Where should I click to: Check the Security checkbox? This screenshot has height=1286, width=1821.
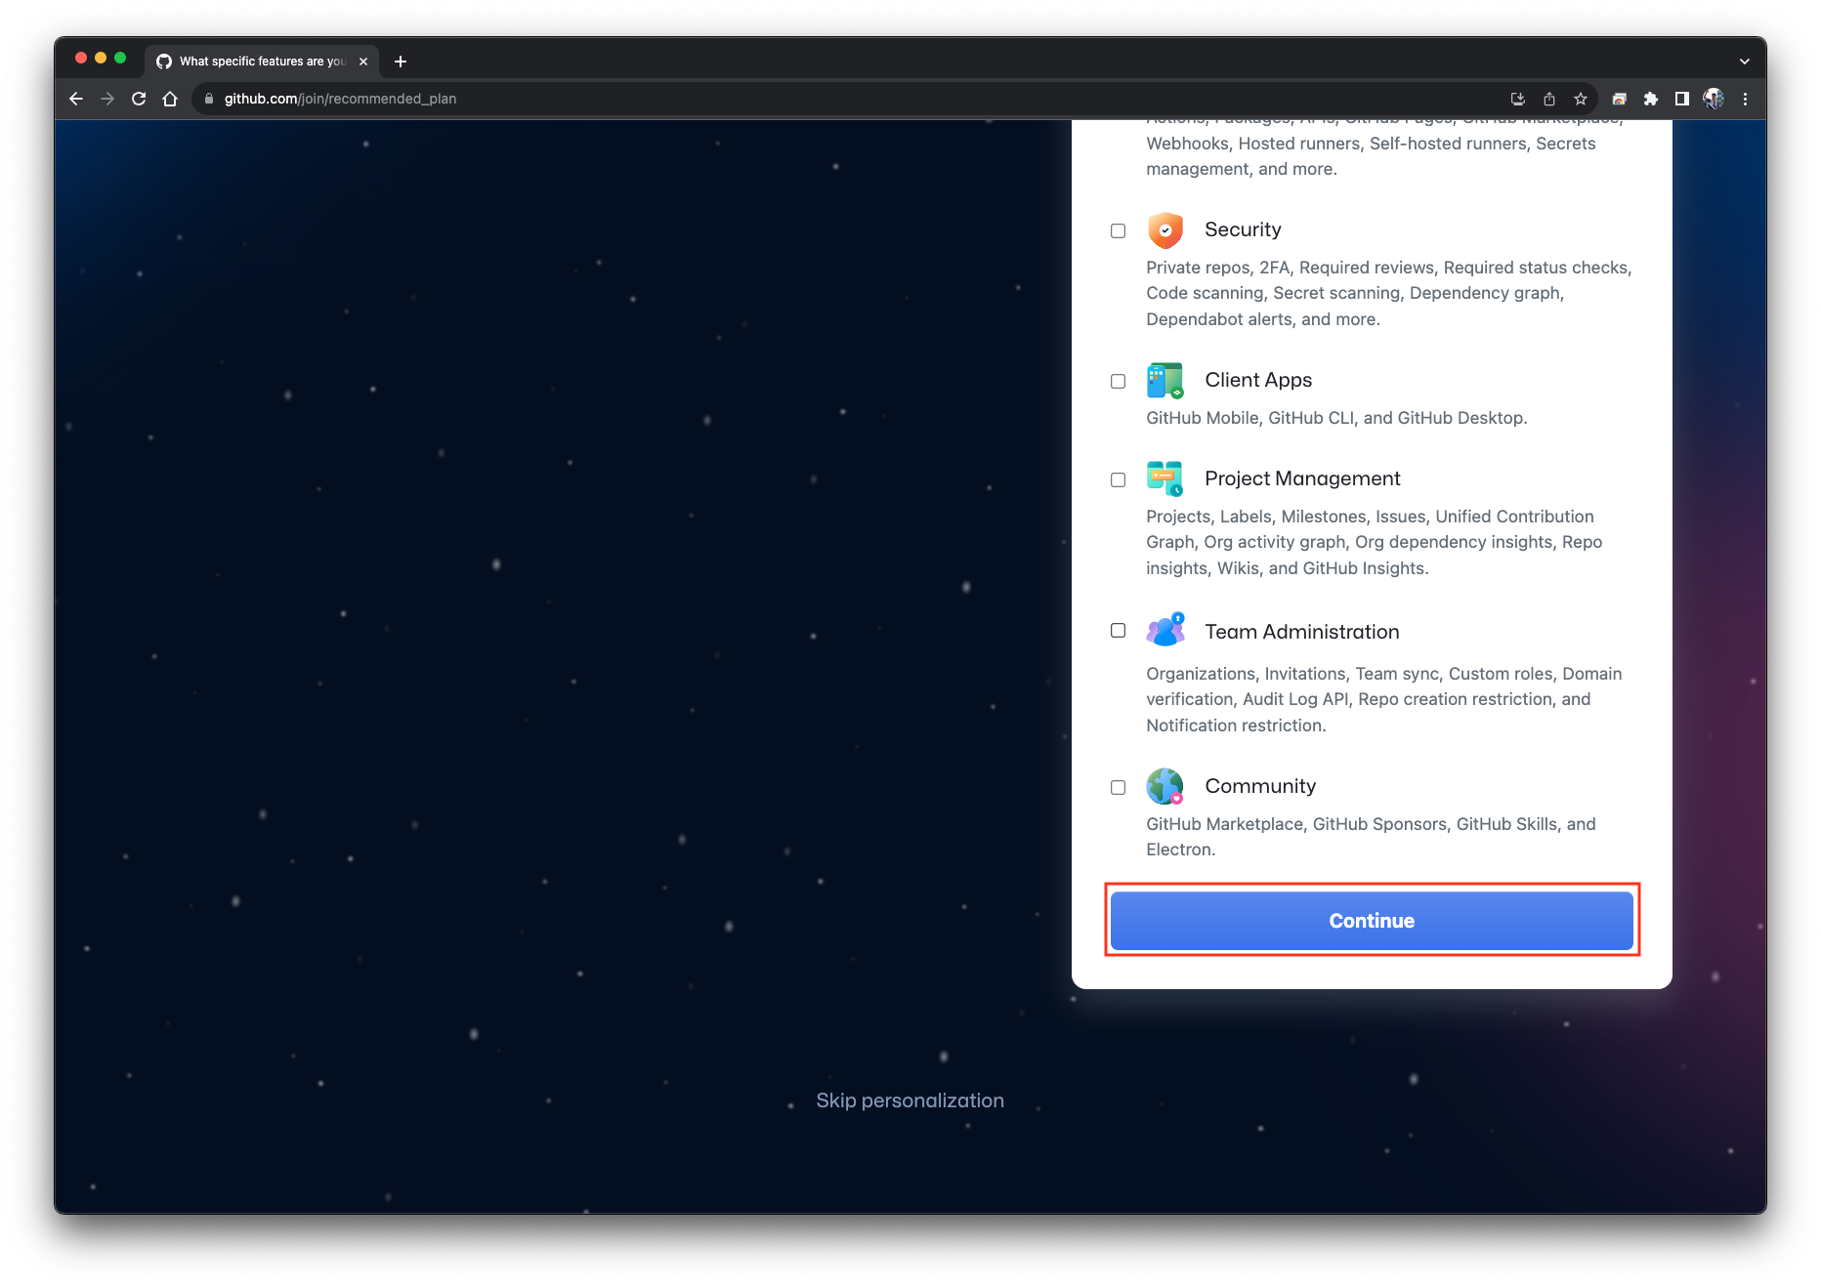coord(1118,230)
